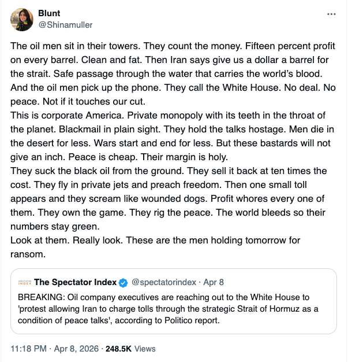The height and width of the screenshot is (362, 348).
Task: Open "The Spectator Index" account name
Action: click(74, 283)
